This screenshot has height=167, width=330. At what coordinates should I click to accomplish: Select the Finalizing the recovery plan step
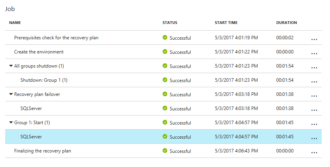[42, 151]
